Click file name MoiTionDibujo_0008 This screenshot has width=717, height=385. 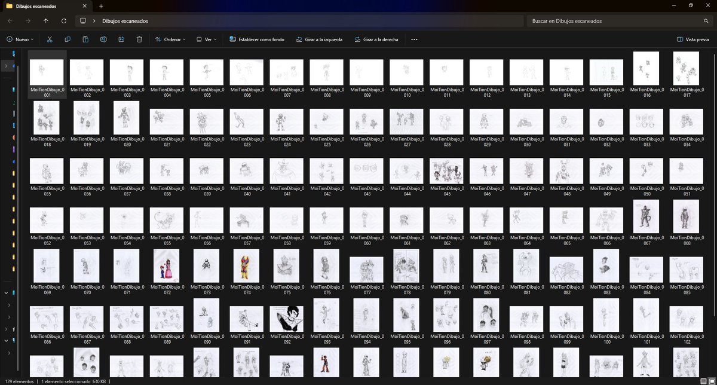click(x=327, y=92)
